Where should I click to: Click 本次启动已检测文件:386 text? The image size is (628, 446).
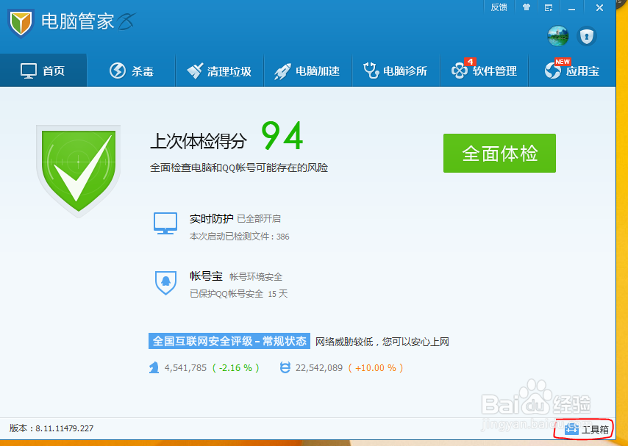click(239, 237)
